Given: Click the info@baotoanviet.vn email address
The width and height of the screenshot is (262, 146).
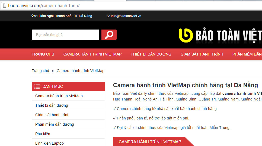Looking at the screenshot, I should point(126,16).
